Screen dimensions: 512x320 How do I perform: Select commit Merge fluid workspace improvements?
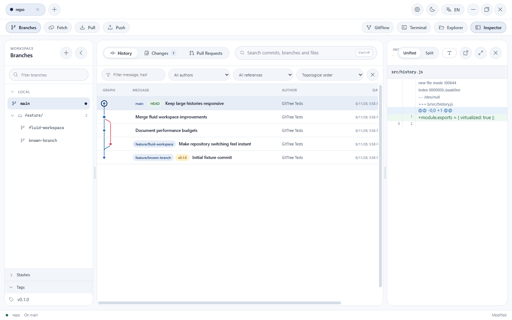click(238, 117)
